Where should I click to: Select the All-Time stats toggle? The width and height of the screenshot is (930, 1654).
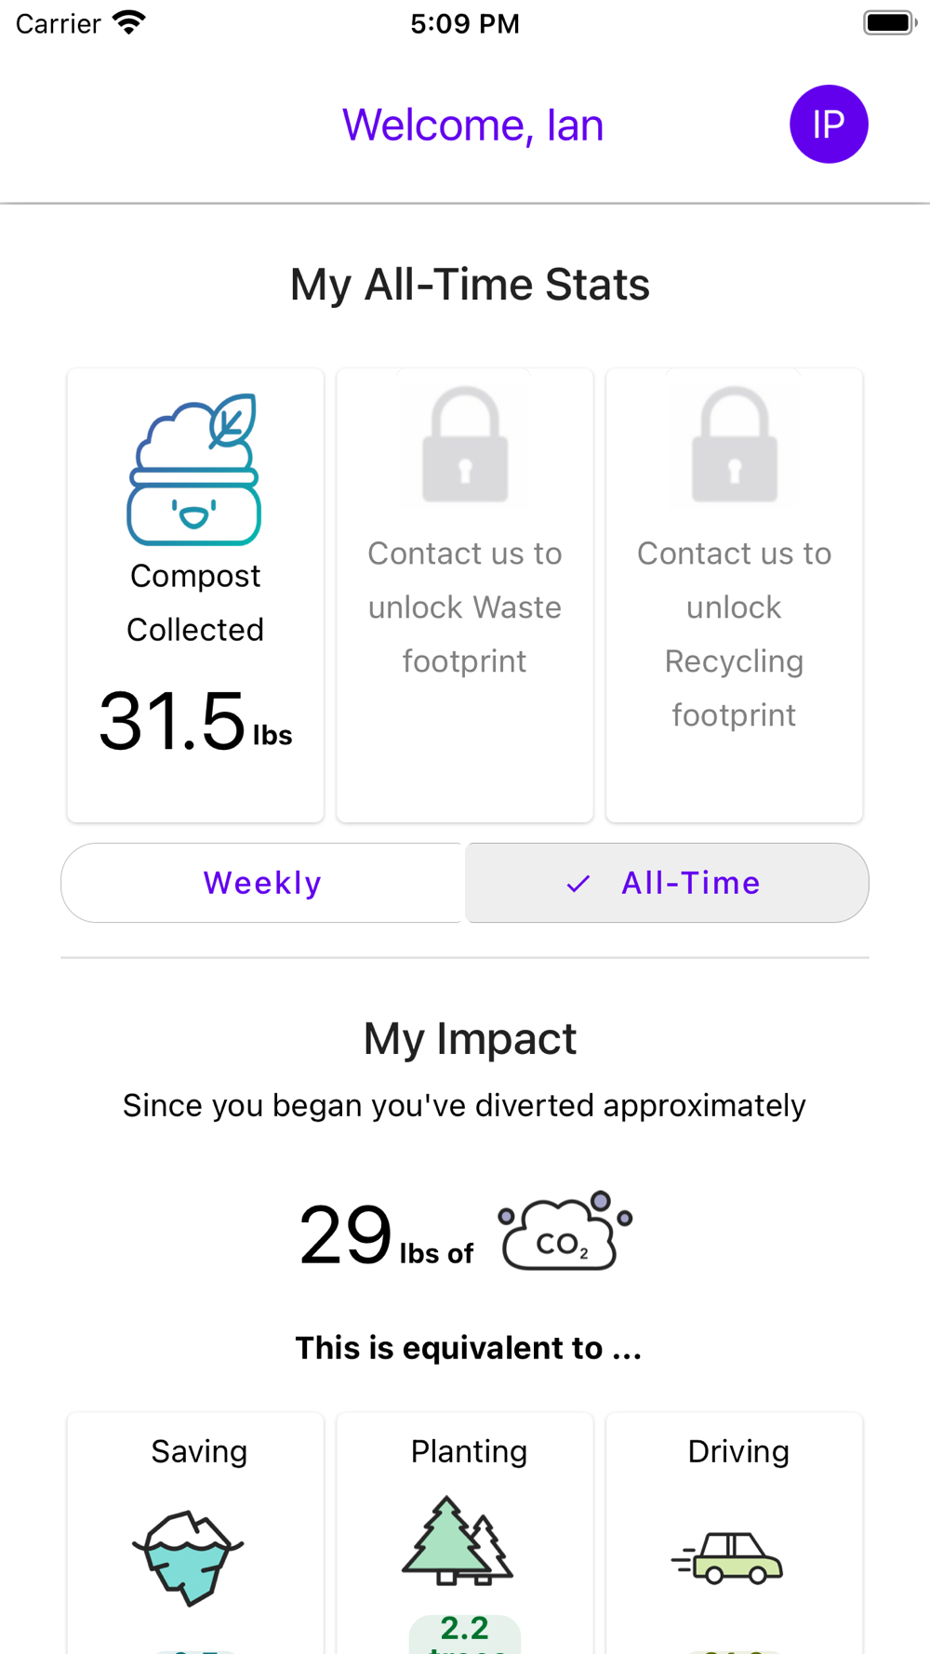(667, 883)
